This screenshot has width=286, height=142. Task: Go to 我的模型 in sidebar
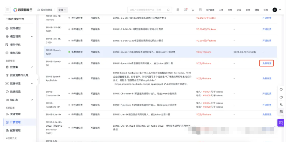[15, 28]
